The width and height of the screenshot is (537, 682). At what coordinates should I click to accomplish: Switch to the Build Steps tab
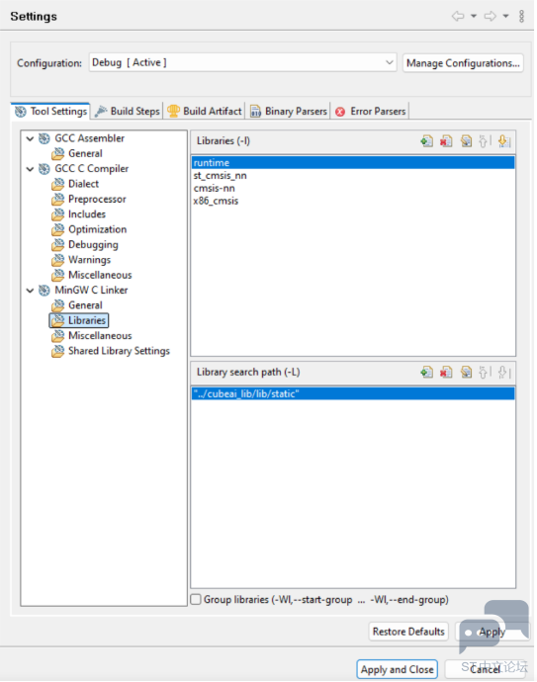click(x=128, y=111)
